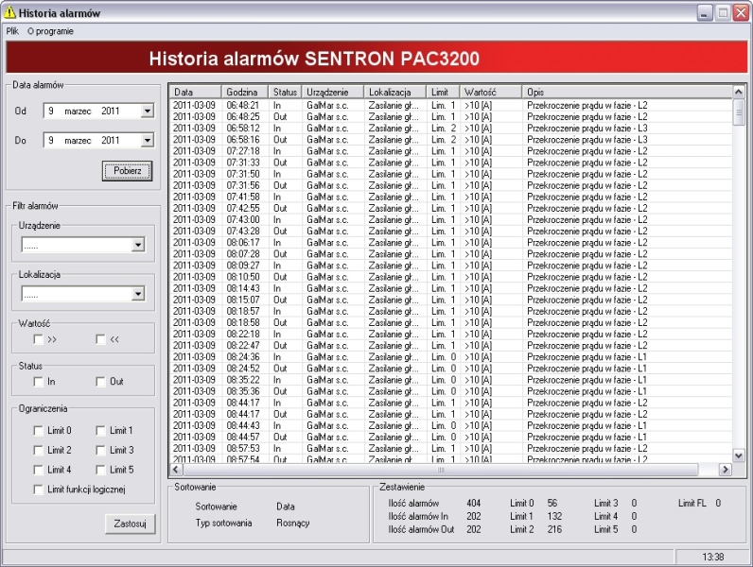Click the horizontal scrollbar left arrow
The height and width of the screenshot is (567, 753).
click(x=176, y=470)
